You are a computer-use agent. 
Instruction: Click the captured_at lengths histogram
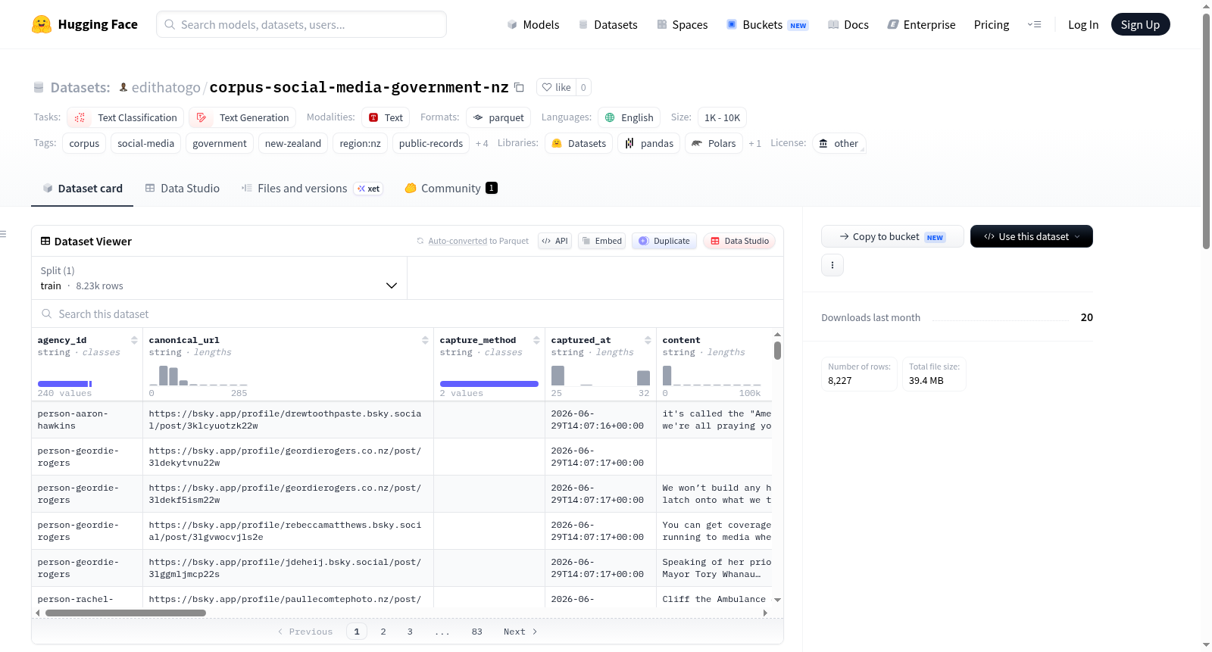pos(601,375)
